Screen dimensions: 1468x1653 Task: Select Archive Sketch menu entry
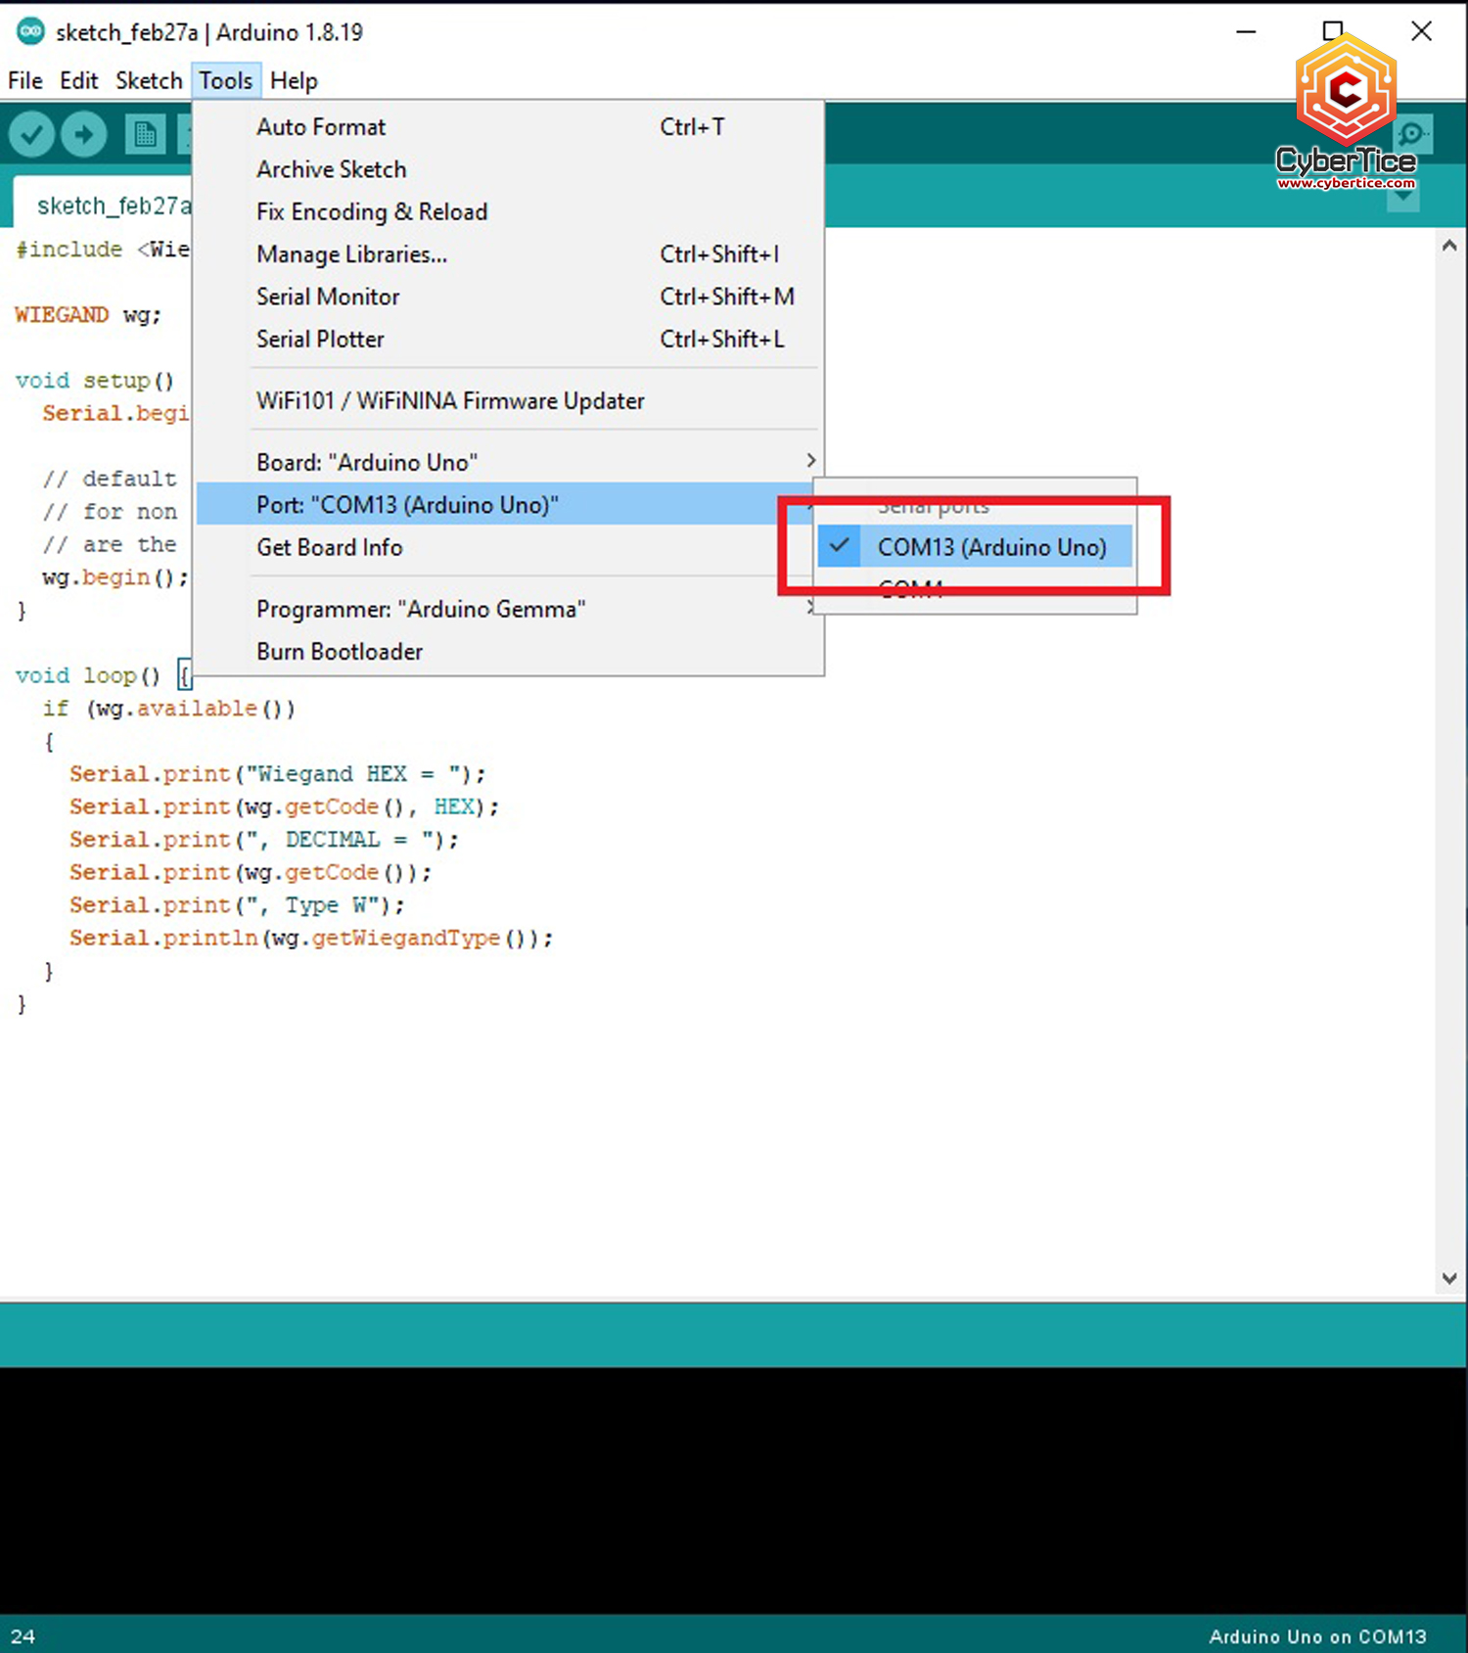tap(509, 169)
